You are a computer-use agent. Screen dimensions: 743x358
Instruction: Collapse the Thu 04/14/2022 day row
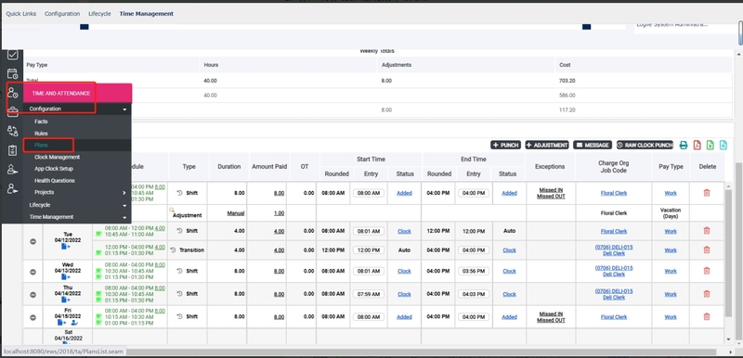pyautogui.click(x=33, y=295)
